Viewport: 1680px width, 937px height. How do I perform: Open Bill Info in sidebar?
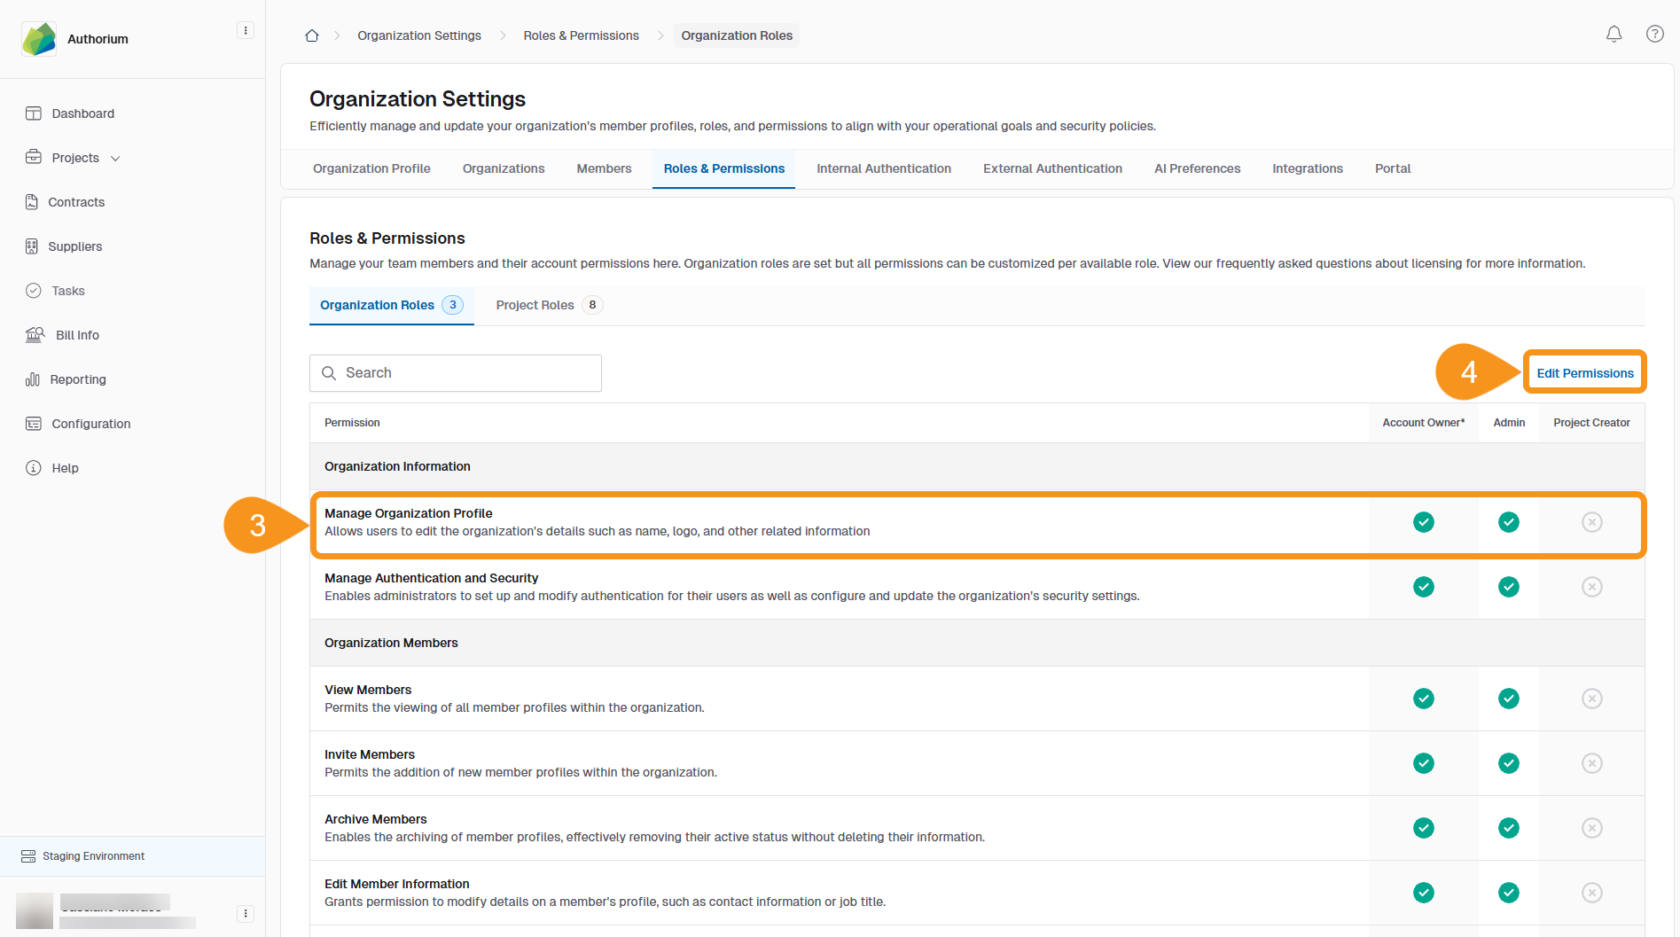(77, 335)
